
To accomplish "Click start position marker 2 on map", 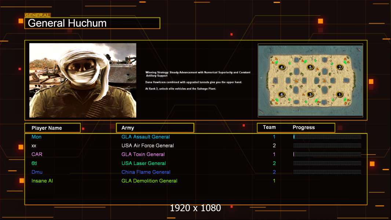I will click(339, 67).
